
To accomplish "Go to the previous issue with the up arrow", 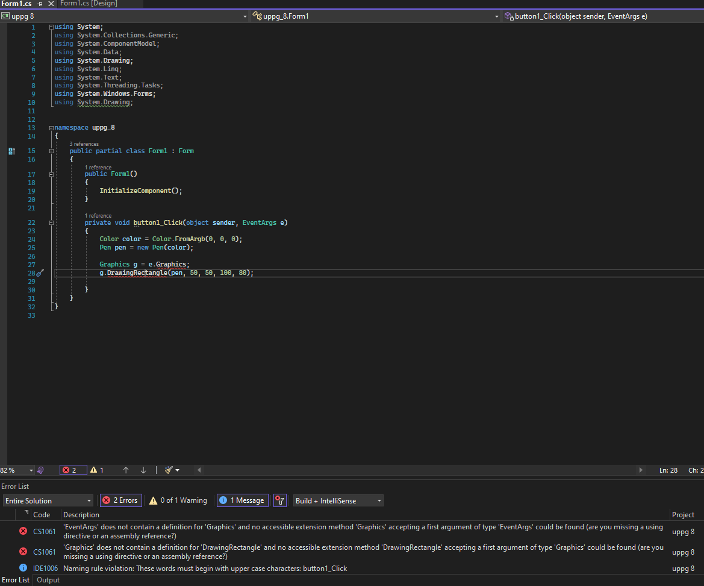I will tap(126, 470).
